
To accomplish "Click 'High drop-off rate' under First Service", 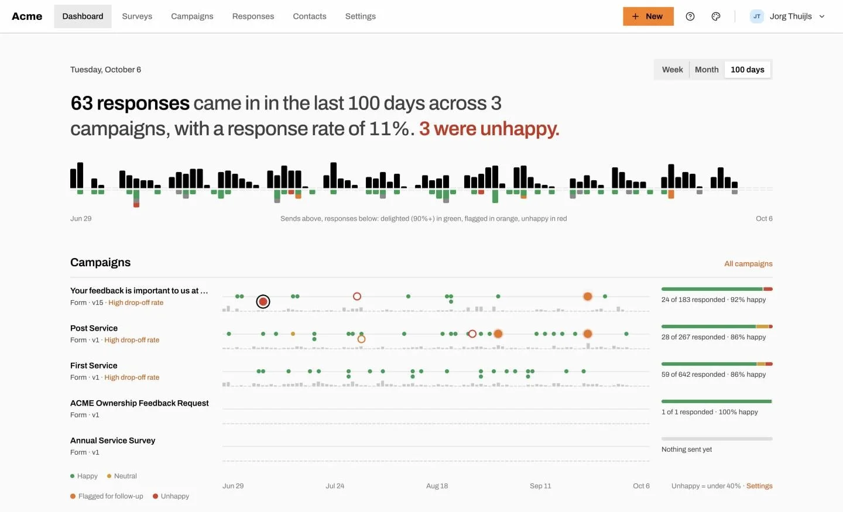I will [x=132, y=377].
